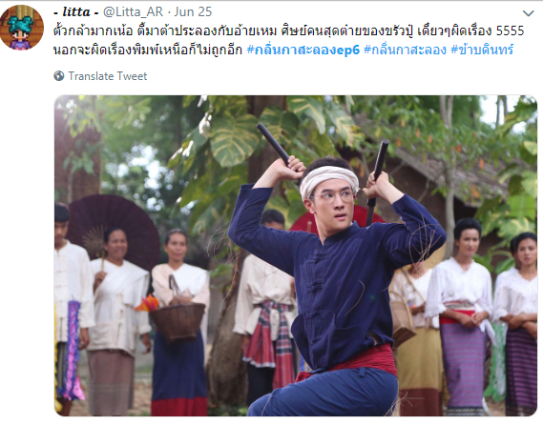Click the red sash around the fighter's waist
The height and width of the screenshot is (425, 543).
click(x=350, y=361)
